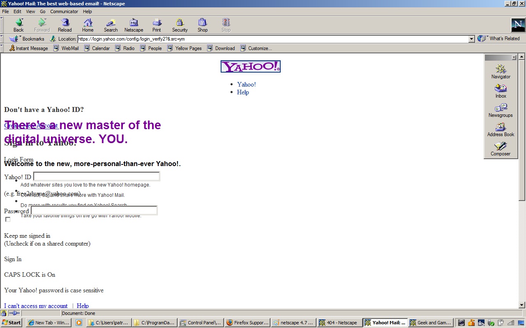Follow the Help bullet link under logo

pos(243,92)
